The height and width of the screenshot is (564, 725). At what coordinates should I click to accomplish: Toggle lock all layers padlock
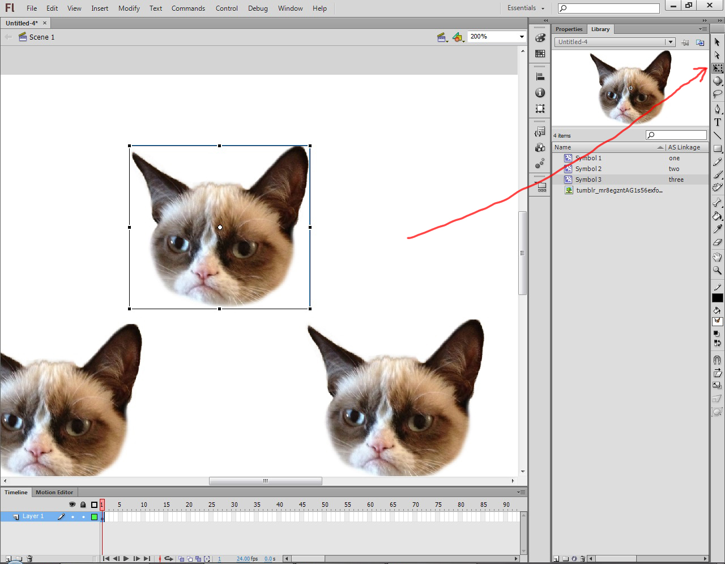pyautogui.click(x=83, y=505)
